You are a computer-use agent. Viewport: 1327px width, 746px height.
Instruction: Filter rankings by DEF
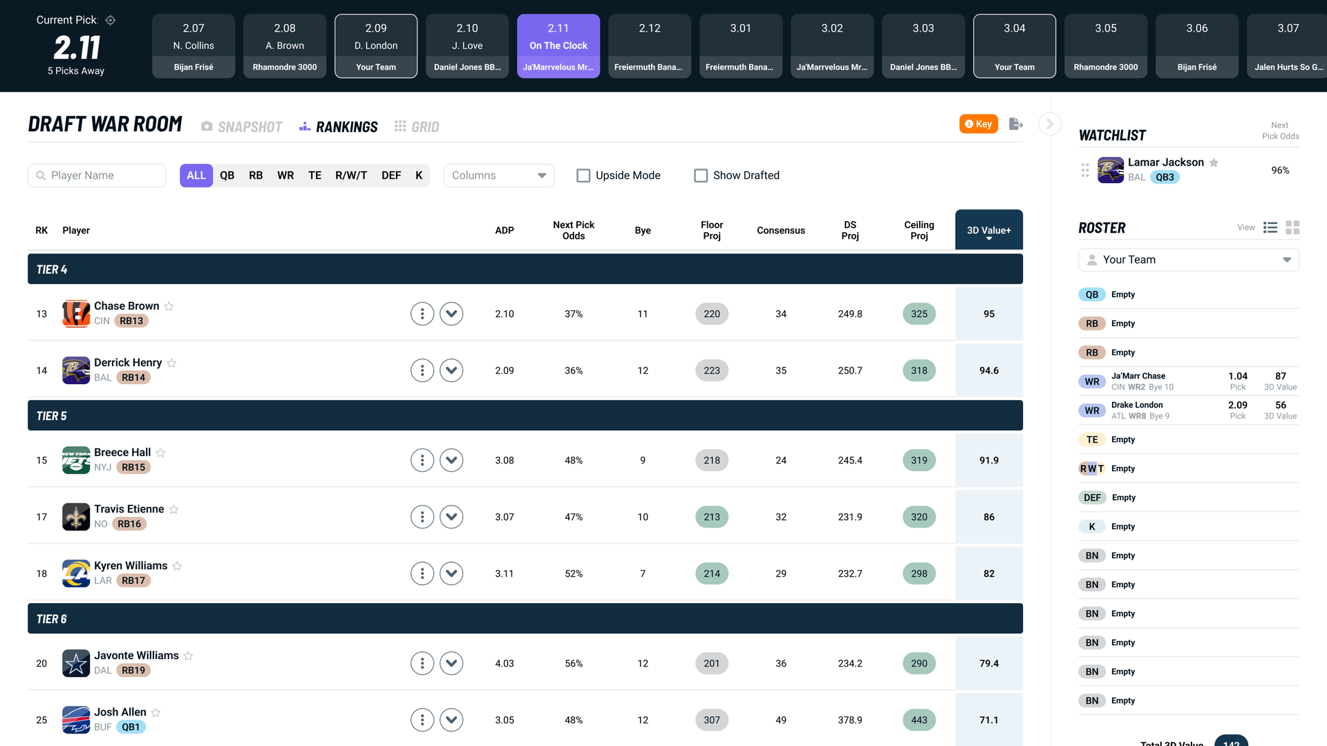click(x=391, y=175)
